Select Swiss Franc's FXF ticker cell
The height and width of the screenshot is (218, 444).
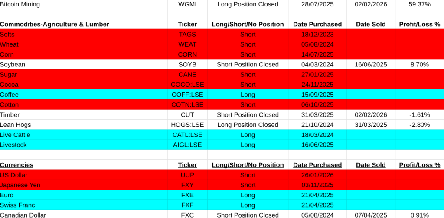point(187,205)
